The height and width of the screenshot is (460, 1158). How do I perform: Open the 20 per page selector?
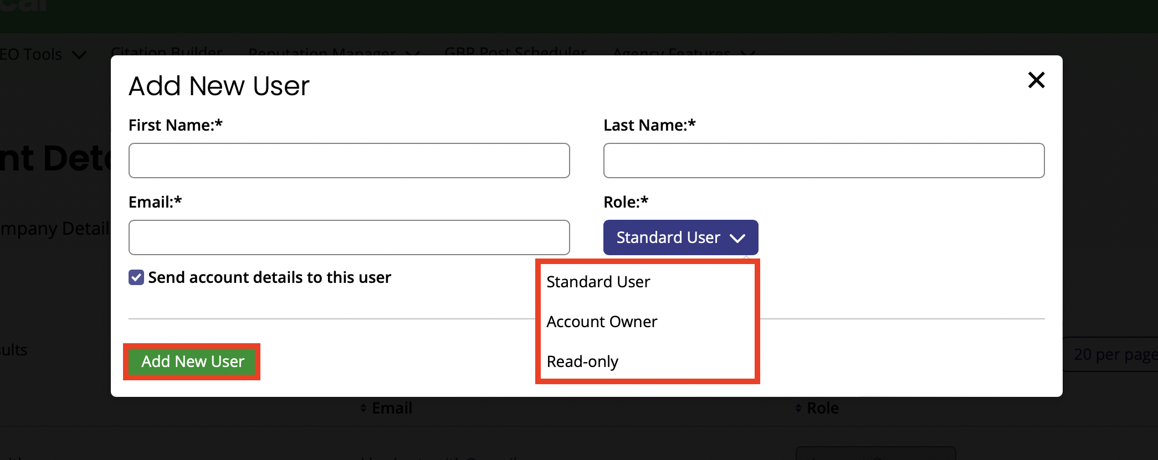pos(1111,354)
